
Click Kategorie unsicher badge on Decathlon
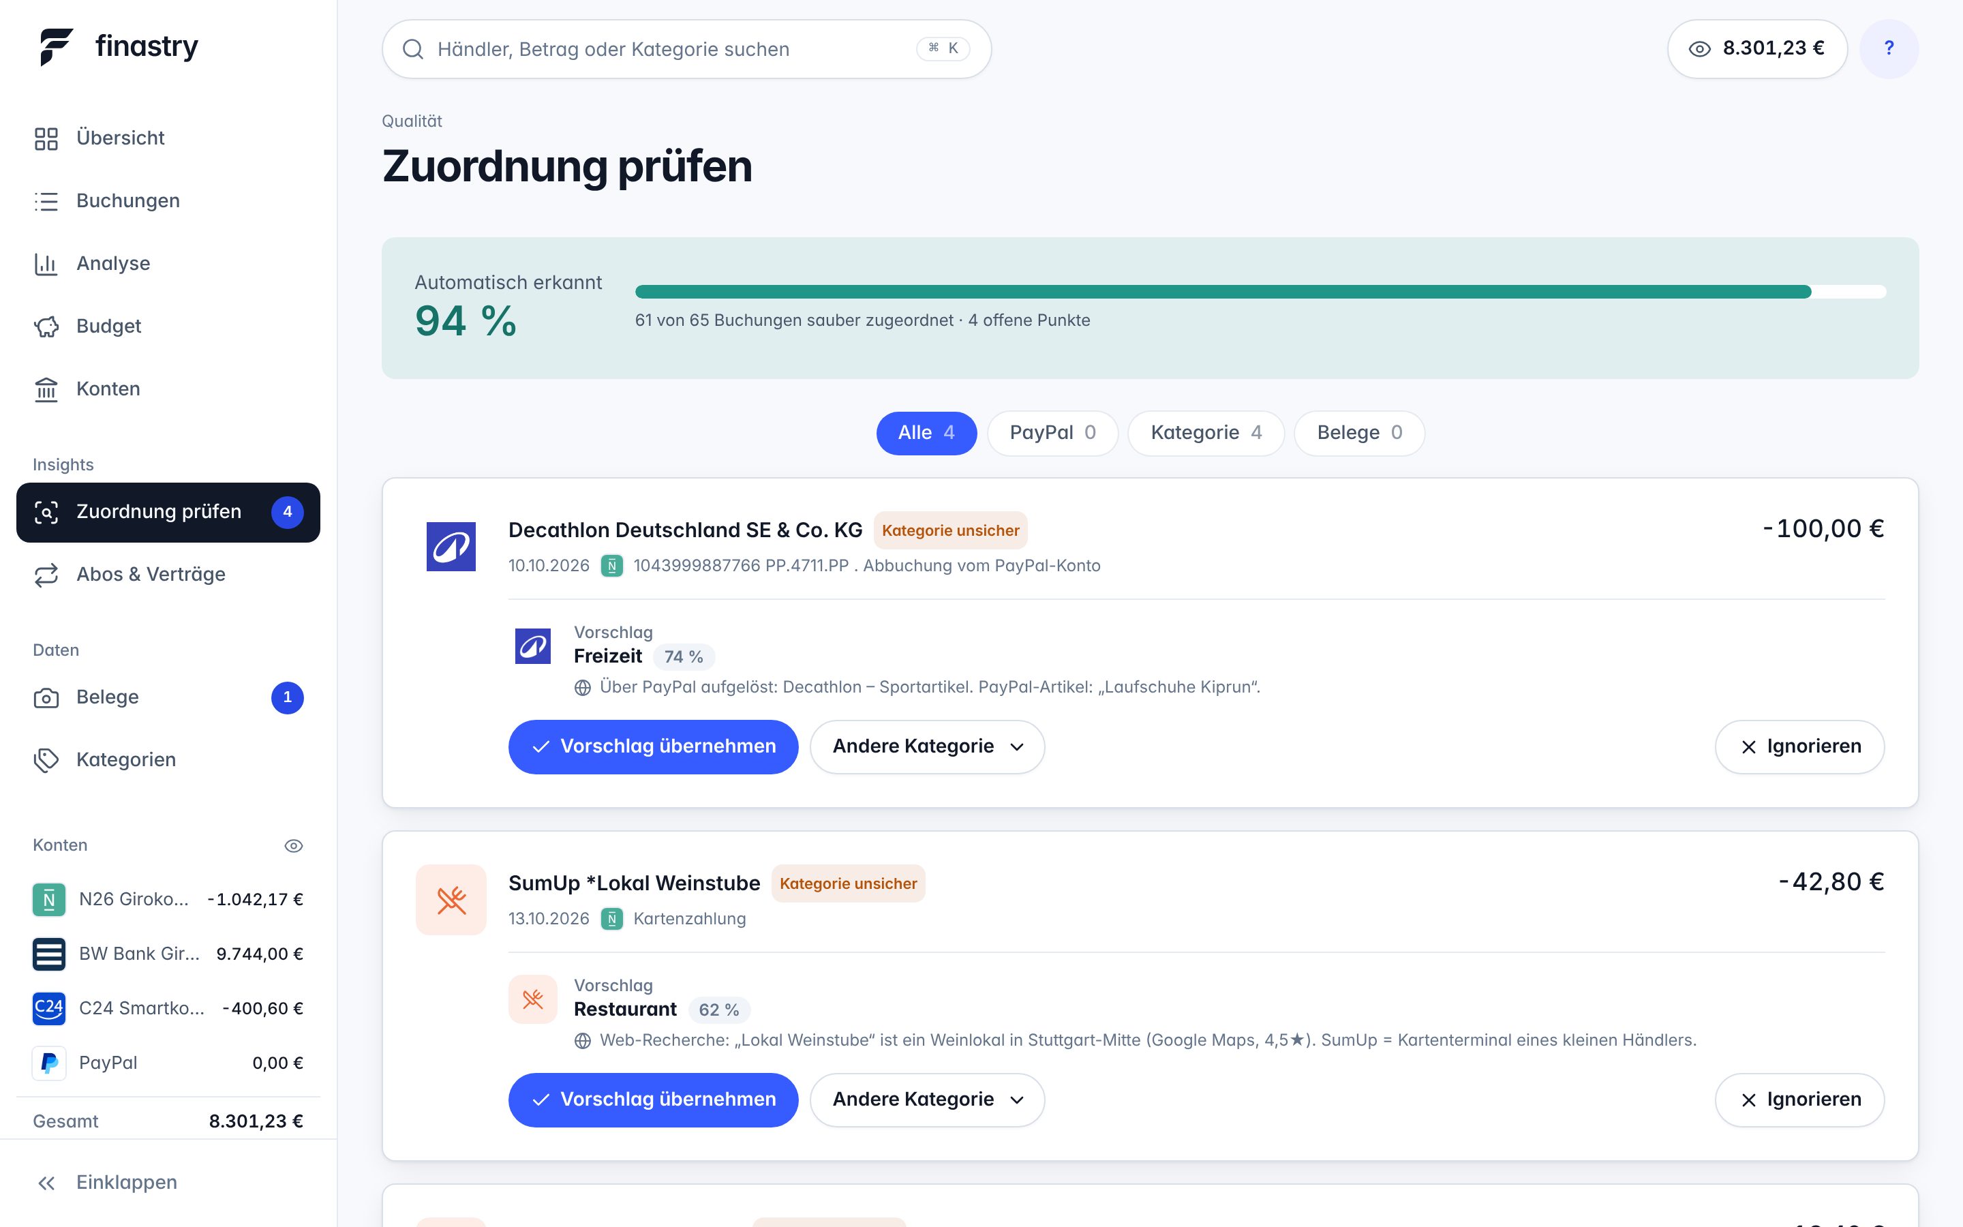tap(950, 531)
